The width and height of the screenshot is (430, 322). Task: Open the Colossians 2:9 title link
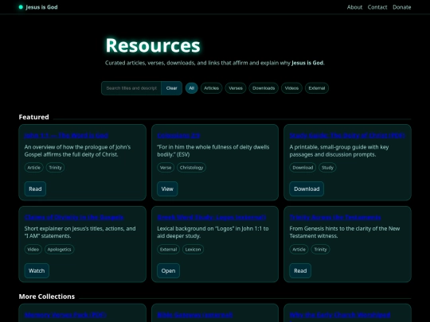(x=178, y=135)
